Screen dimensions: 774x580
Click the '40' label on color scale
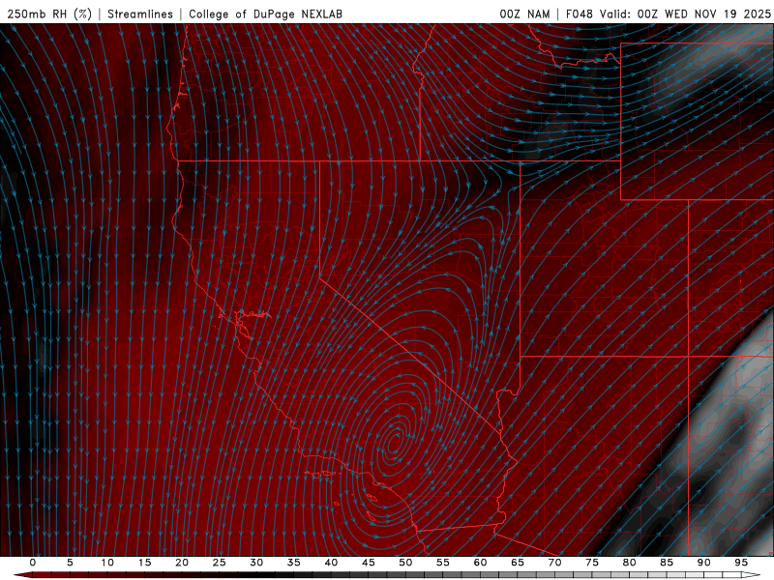click(331, 563)
